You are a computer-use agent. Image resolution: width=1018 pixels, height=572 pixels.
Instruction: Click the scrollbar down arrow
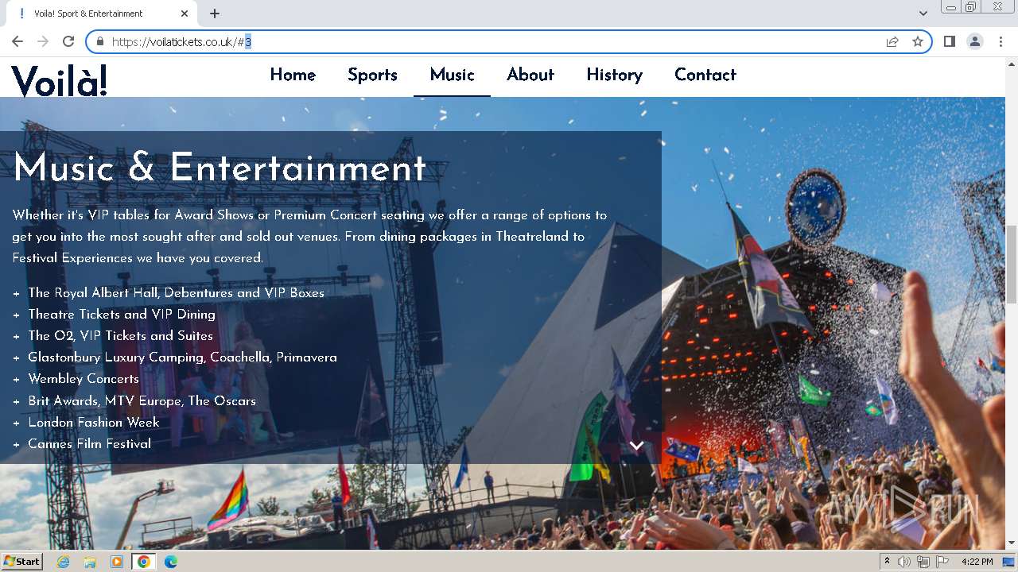(1012, 543)
